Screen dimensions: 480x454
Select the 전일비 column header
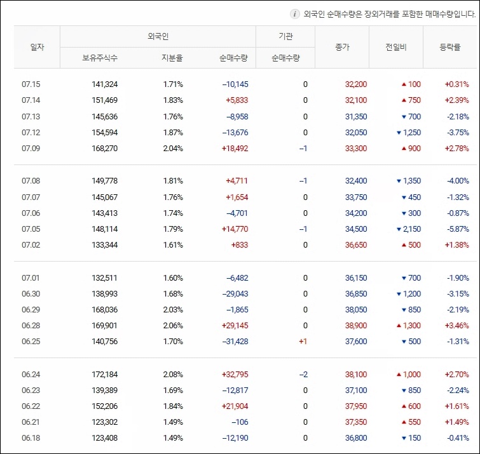(x=396, y=47)
